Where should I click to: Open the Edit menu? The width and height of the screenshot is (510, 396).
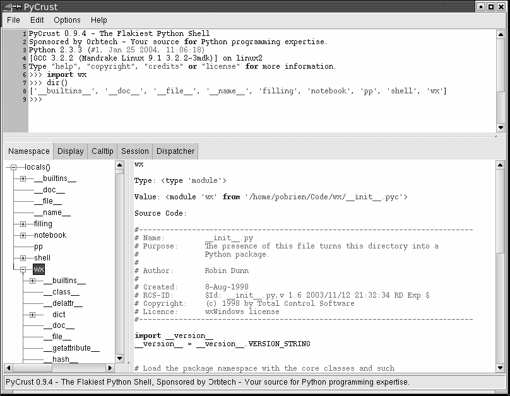coord(37,20)
